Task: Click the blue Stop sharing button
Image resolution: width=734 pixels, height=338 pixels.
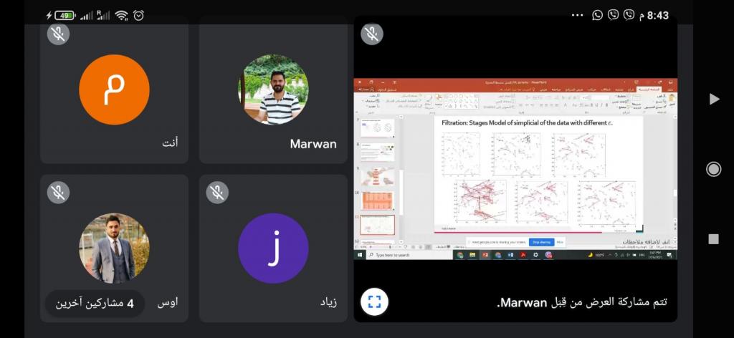Action: click(x=540, y=242)
